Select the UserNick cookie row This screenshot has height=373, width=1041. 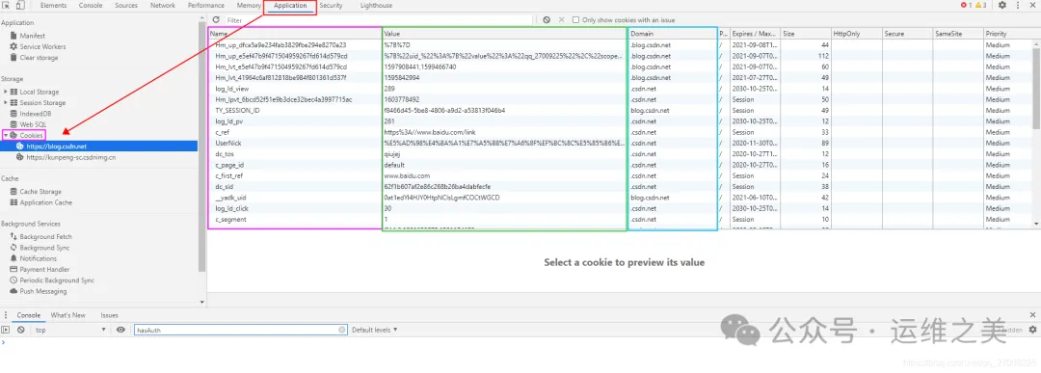click(x=620, y=143)
